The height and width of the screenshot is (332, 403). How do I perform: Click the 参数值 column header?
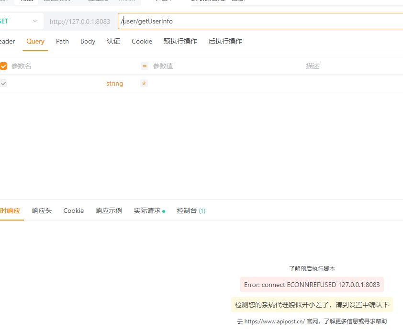[163, 66]
